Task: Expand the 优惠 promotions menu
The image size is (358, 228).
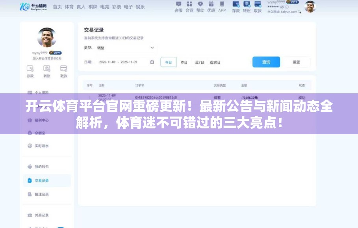Action: (x=211, y=7)
